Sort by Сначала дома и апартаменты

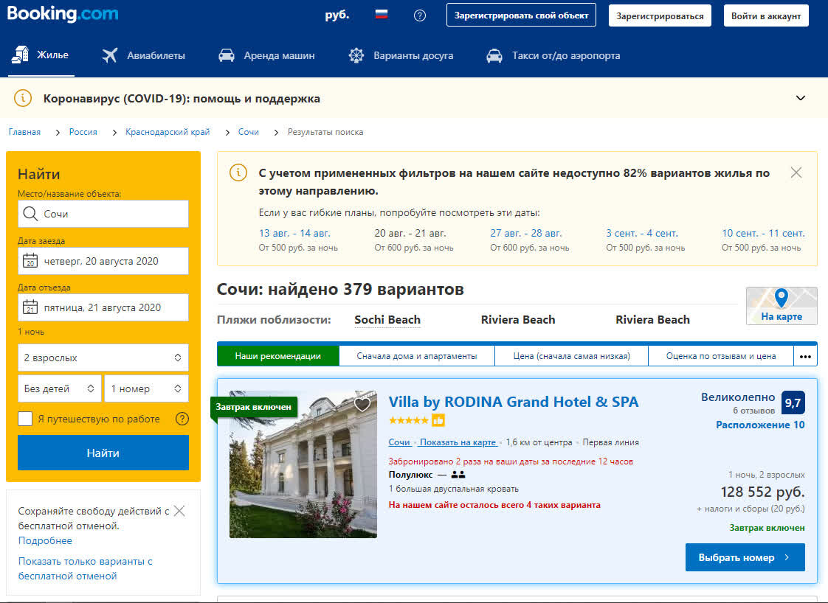(417, 356)
